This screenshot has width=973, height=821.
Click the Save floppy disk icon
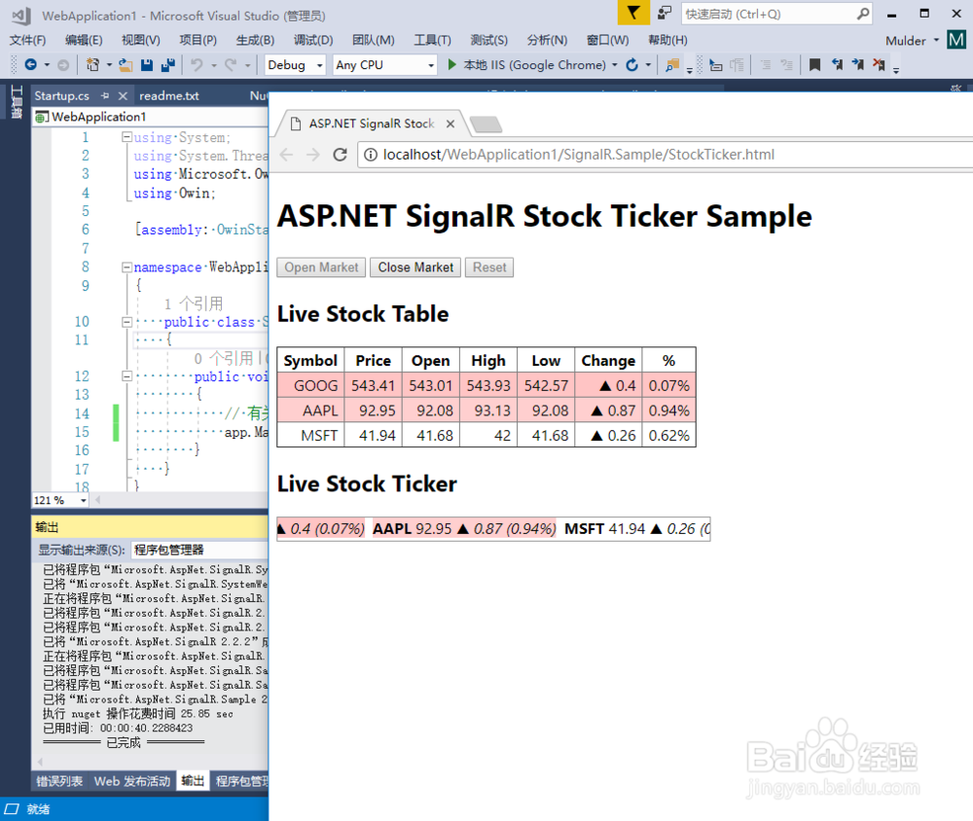tap(147, 64)
